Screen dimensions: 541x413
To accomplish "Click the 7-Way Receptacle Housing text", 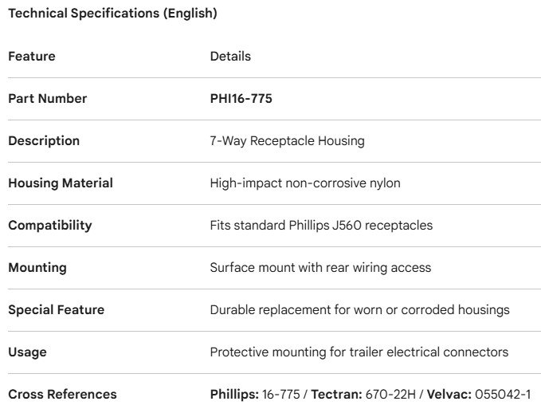I will pos(287,141).
